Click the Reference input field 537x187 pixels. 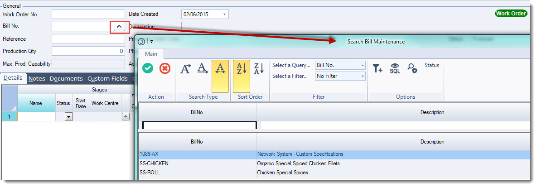point(88,38)
